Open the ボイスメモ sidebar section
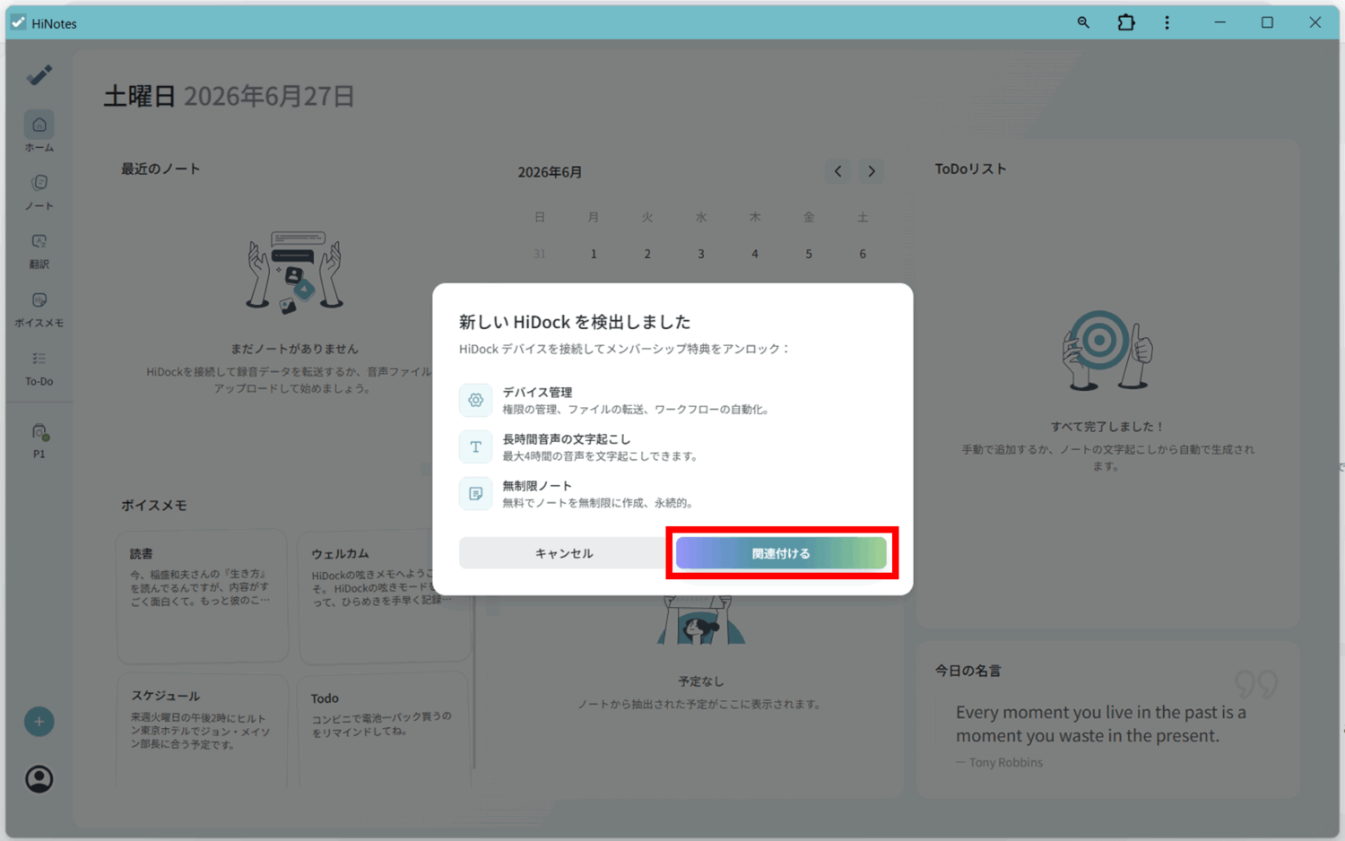This screenshot has width=1345, height=841. click(x=39, y=309)
